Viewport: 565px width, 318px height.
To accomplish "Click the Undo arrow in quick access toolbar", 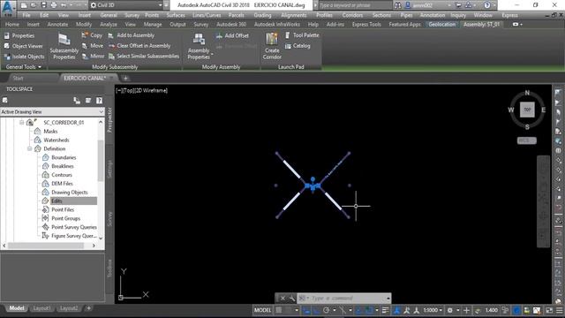I will pyautogui.click(x=64, y=5).
